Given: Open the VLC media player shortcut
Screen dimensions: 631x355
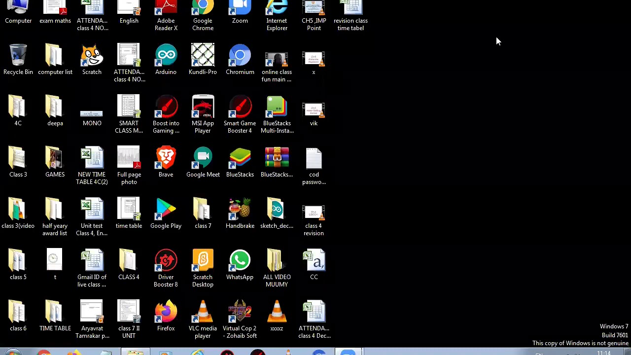Looking at the screenshot, I should coord(203,319).
